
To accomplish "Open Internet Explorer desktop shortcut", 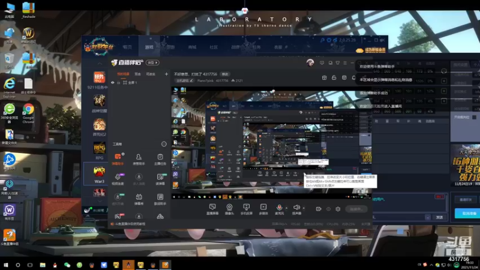I will [9, 88].
